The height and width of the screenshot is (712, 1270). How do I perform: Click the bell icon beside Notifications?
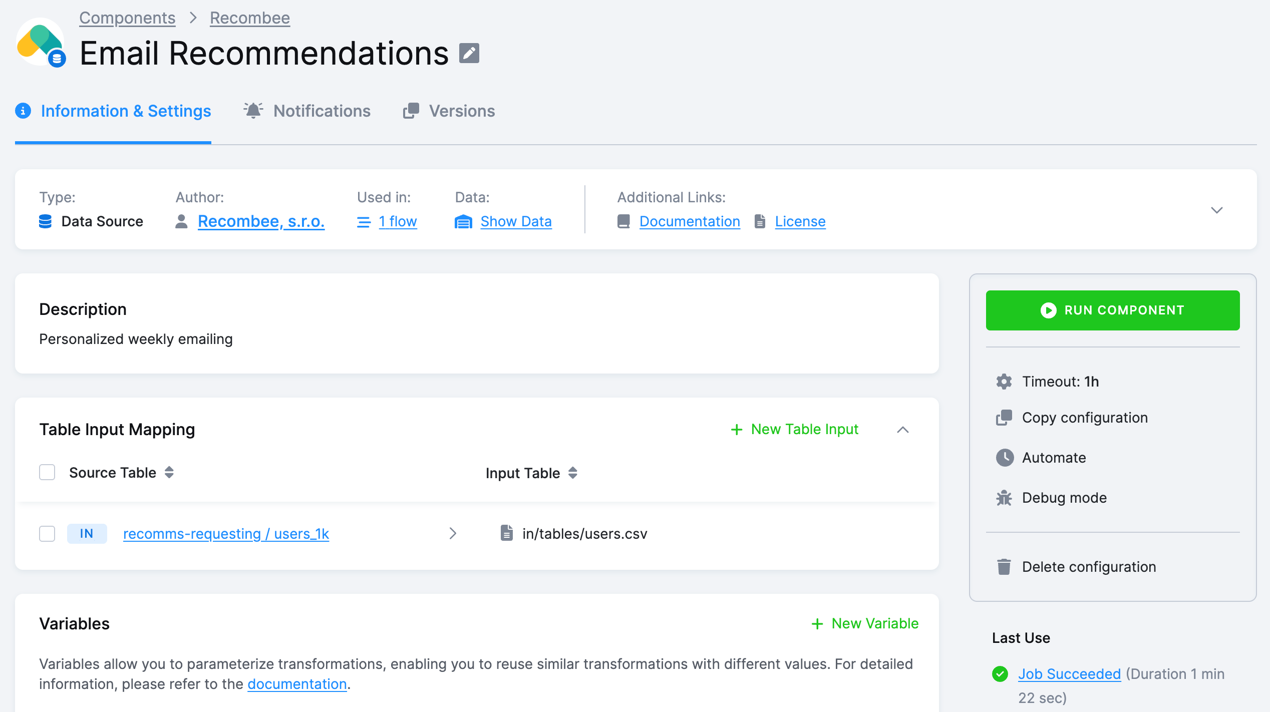click(253, 111)
